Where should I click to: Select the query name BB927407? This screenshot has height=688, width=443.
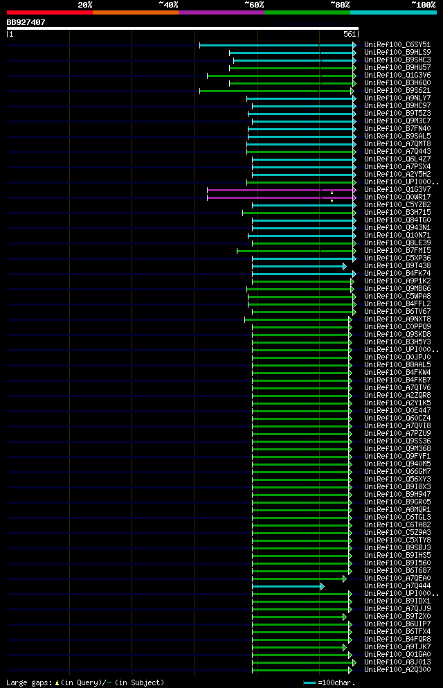26,22
